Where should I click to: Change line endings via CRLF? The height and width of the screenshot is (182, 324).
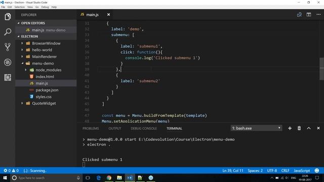(x=285, y=171)
